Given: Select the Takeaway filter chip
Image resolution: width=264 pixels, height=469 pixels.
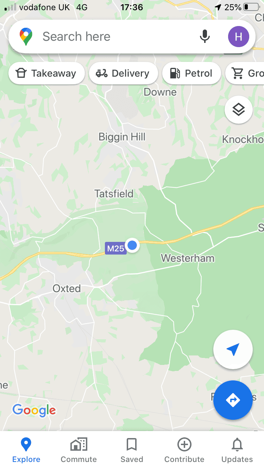Looking at the screenshot, I should coord(46,73).
